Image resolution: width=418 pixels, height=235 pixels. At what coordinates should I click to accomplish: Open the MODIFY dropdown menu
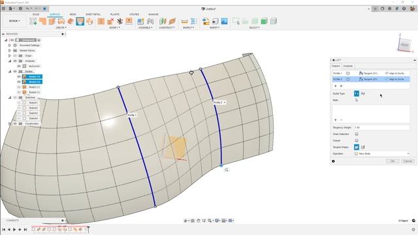(x=115, y=27)
